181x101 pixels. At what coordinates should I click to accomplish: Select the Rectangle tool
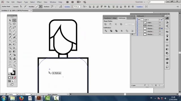pyautogui.click(x=10, y=34)
